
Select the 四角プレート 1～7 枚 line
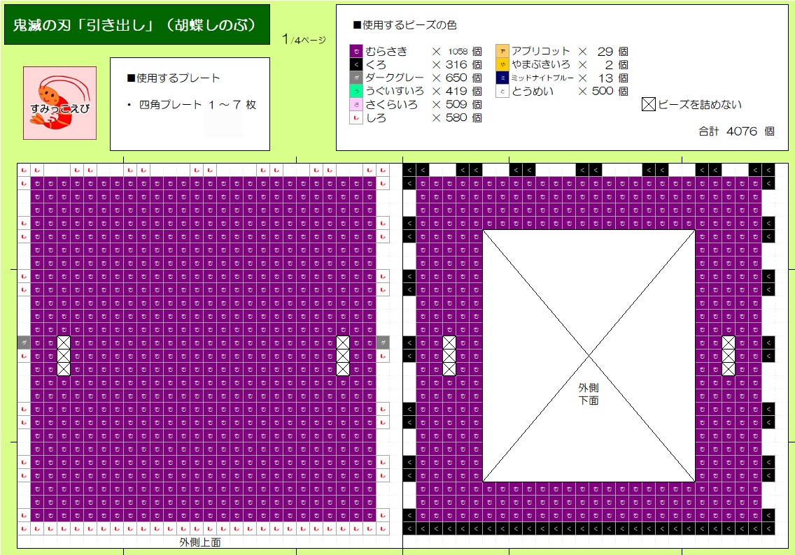pyautogui.click(x=192, y=105)
